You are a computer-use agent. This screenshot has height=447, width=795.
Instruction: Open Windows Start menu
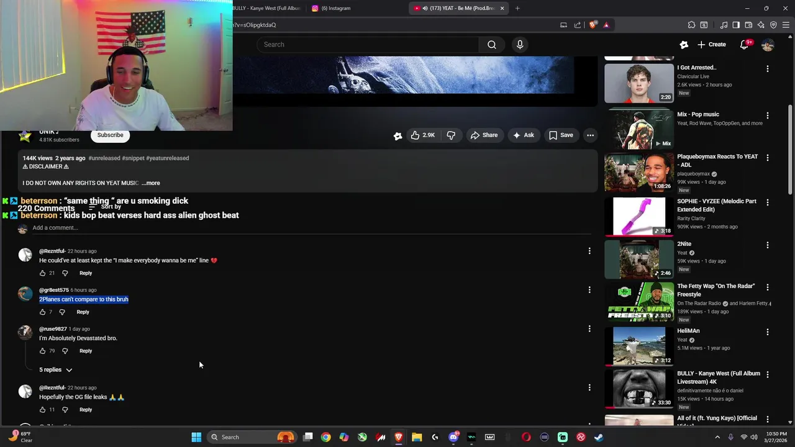[196, 437]
